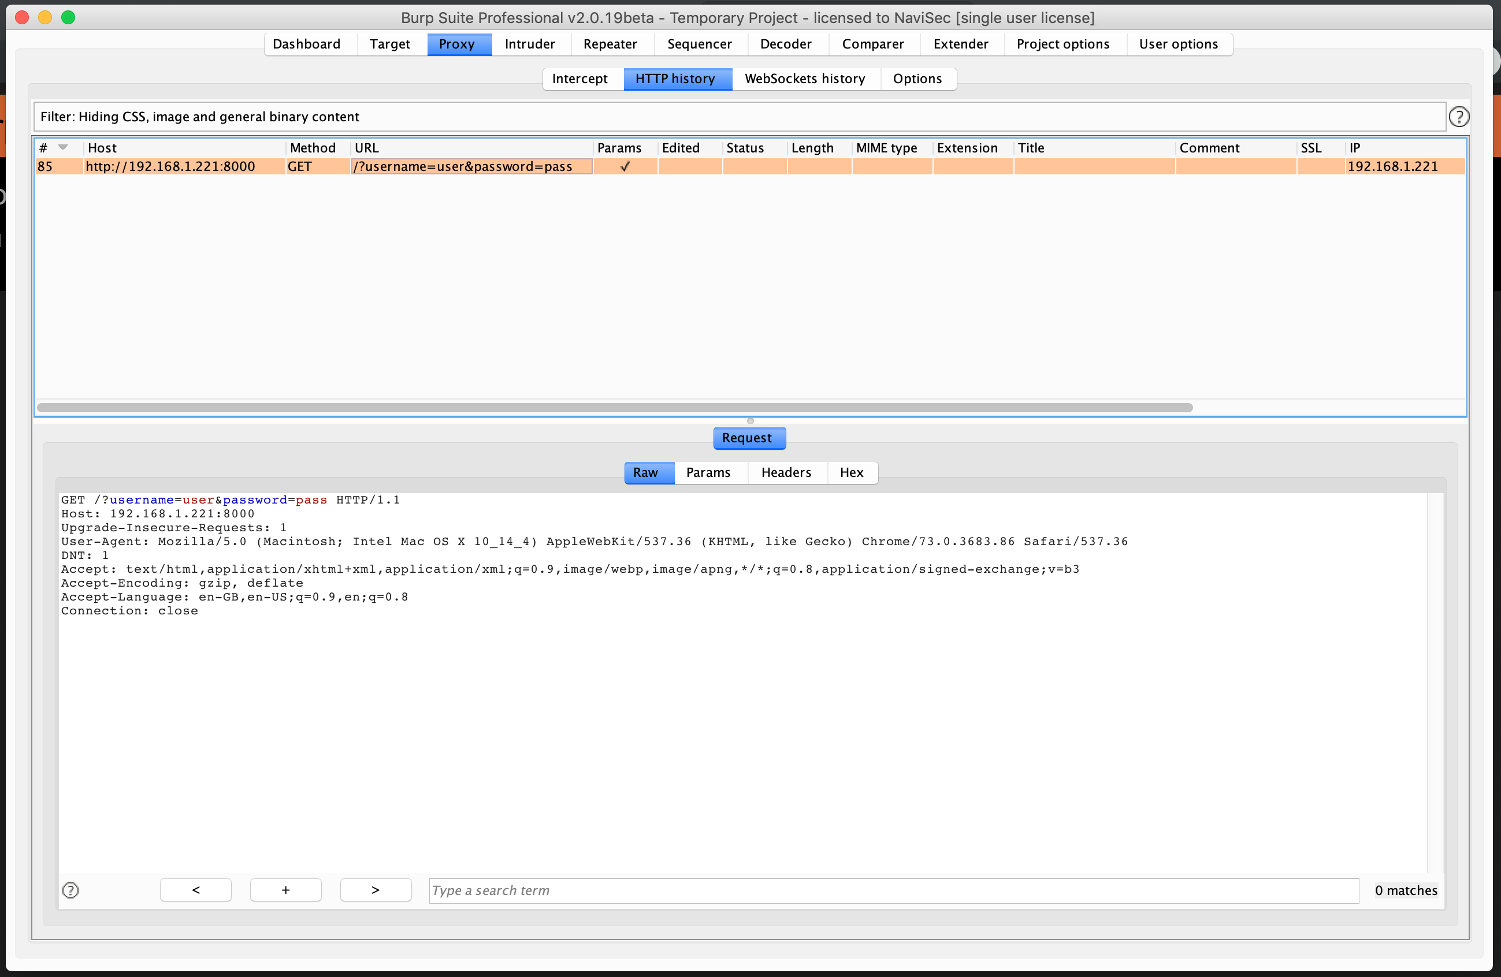Image resolution: width=1501 pixels, height=977 pixels.
Task: Click the # column sort arrow
Action: click(x=63, y=147)
